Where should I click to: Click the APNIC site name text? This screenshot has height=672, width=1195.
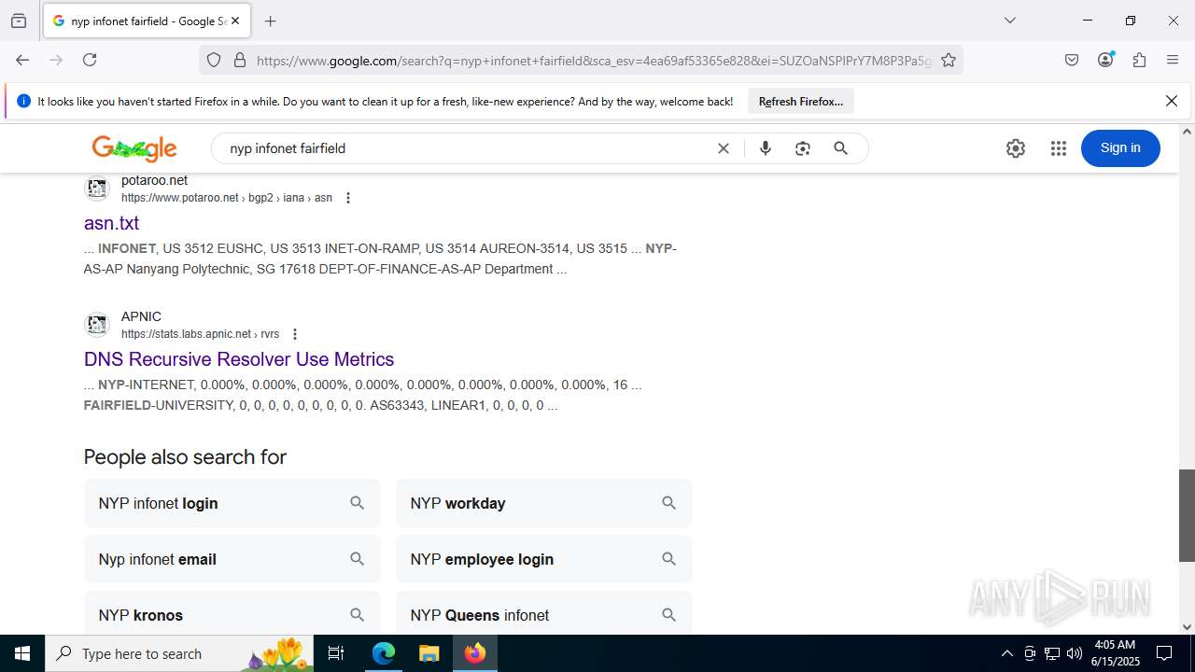tap(141, 316)
